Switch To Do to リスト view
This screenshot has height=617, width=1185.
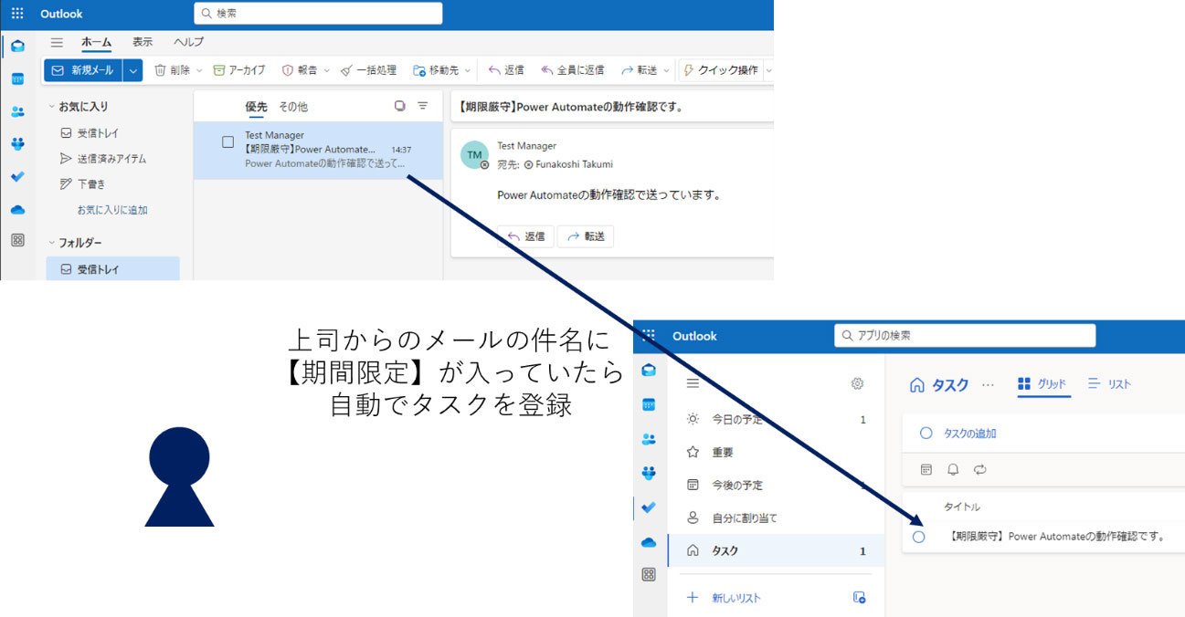pyautogui.click(x=1110, y=384)
